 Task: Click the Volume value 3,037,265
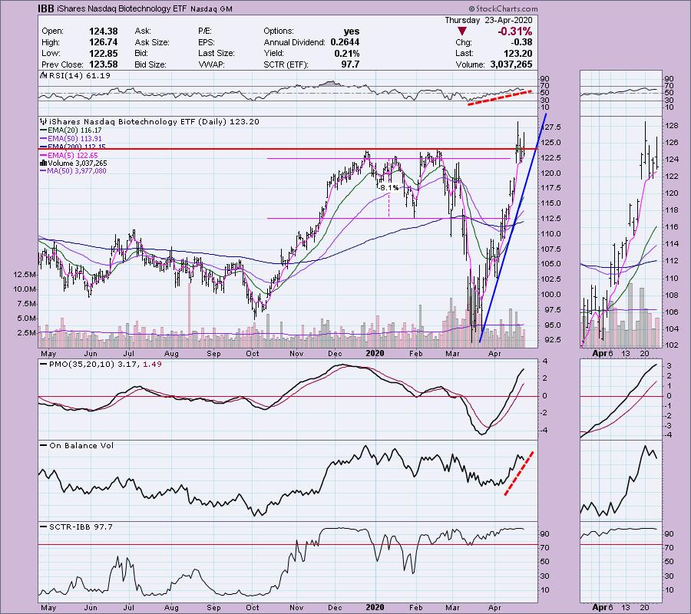point(511,64)
